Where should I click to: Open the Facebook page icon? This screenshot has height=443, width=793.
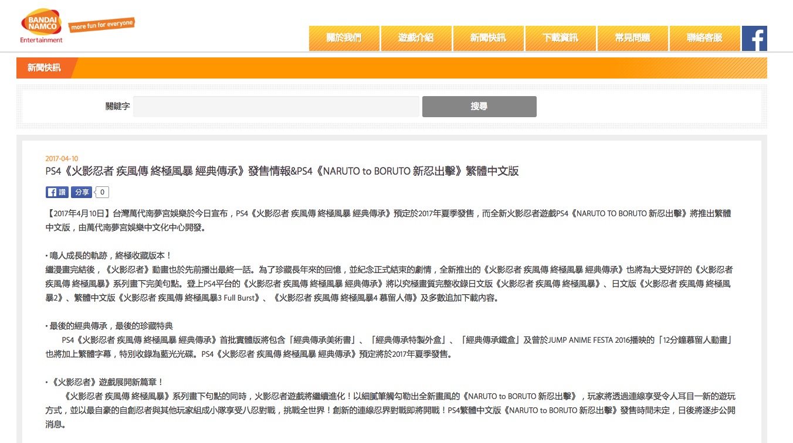[x=754, y=38]
